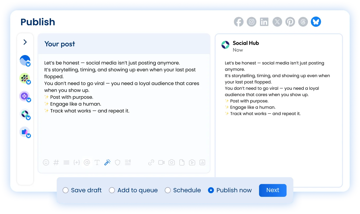Viewport: 360px width, 214px height.
Task: Switch to the LinkedIn network tab
Action: (264, 22)
